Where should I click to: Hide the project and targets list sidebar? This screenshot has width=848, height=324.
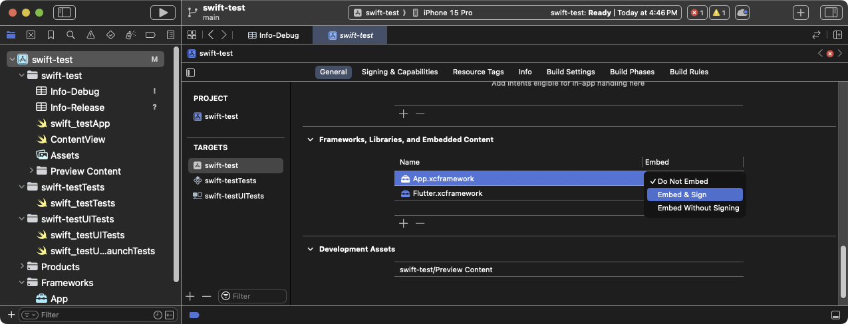(x=191, y=72)
